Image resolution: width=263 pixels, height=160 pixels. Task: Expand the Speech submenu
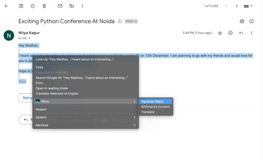(x=85, y=117)
